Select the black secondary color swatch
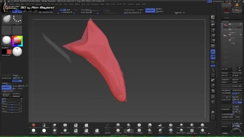This screenshot has width=244, height=137. click(4, 52)
